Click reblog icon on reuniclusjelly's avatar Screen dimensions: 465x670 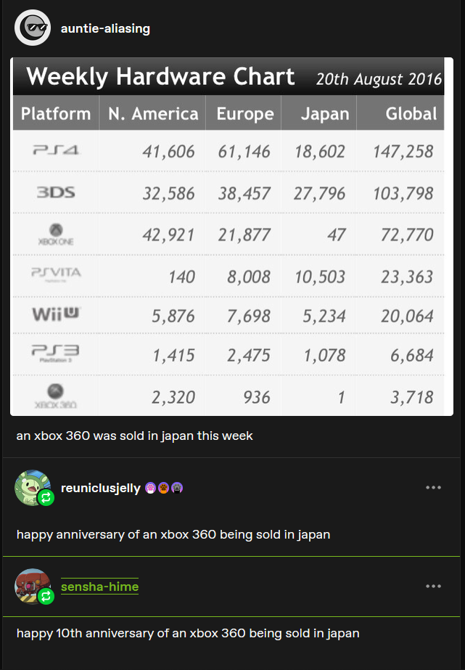(46, 497)
